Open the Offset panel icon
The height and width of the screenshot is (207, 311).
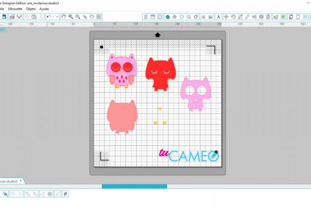[x=283, y=17]
